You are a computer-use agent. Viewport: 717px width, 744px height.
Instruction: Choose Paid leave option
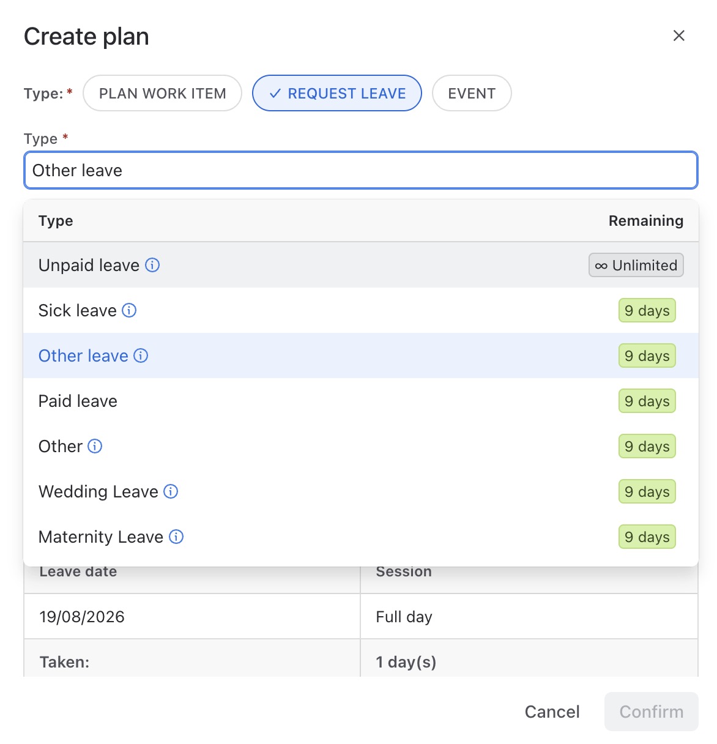coord(361,401)
